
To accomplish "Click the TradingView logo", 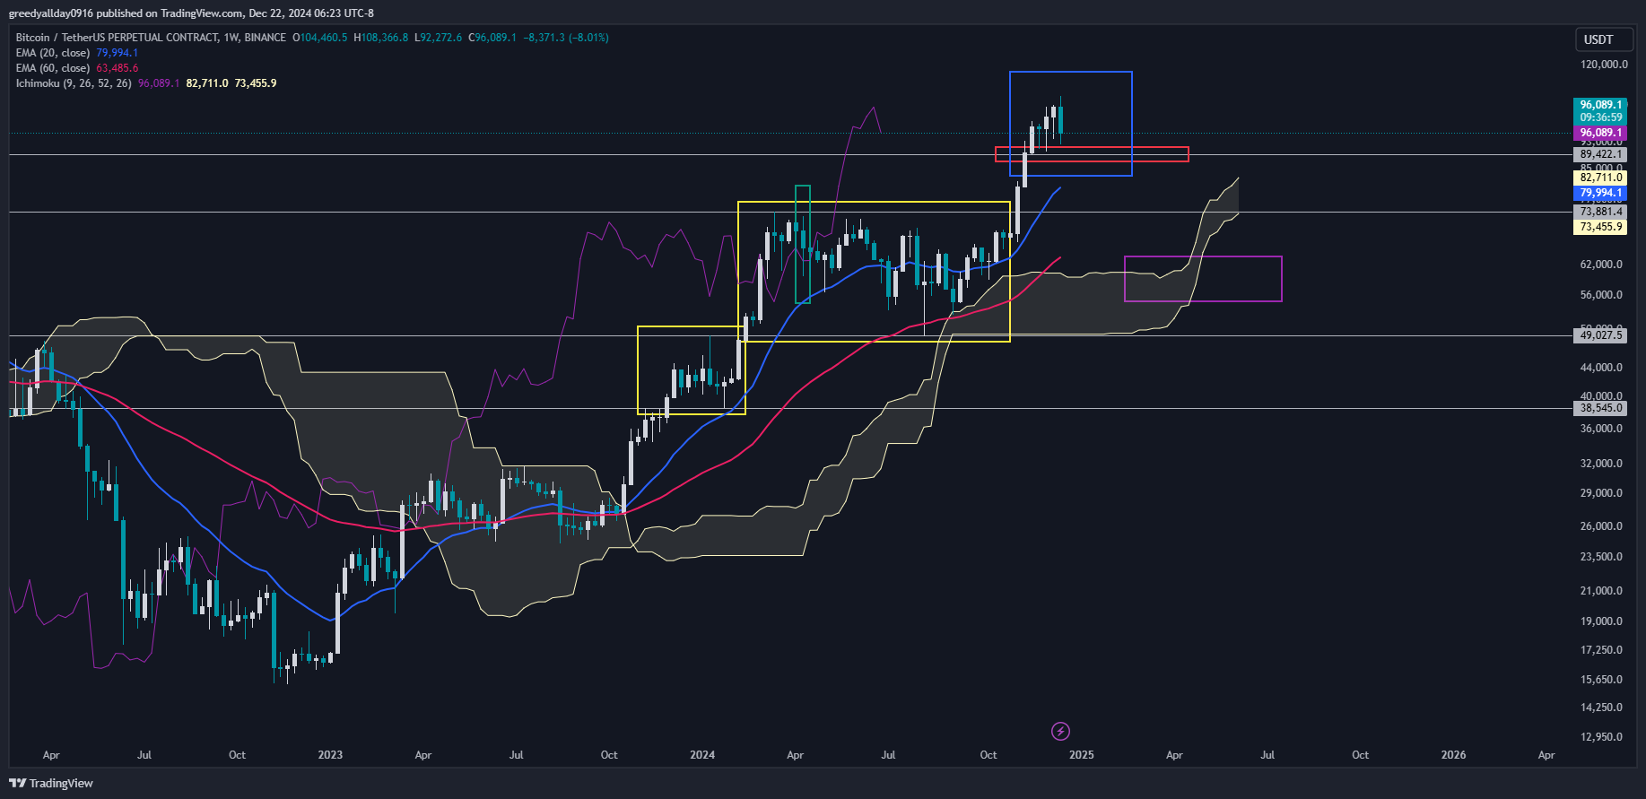I will pyautogui.click(x=51, y=783).
